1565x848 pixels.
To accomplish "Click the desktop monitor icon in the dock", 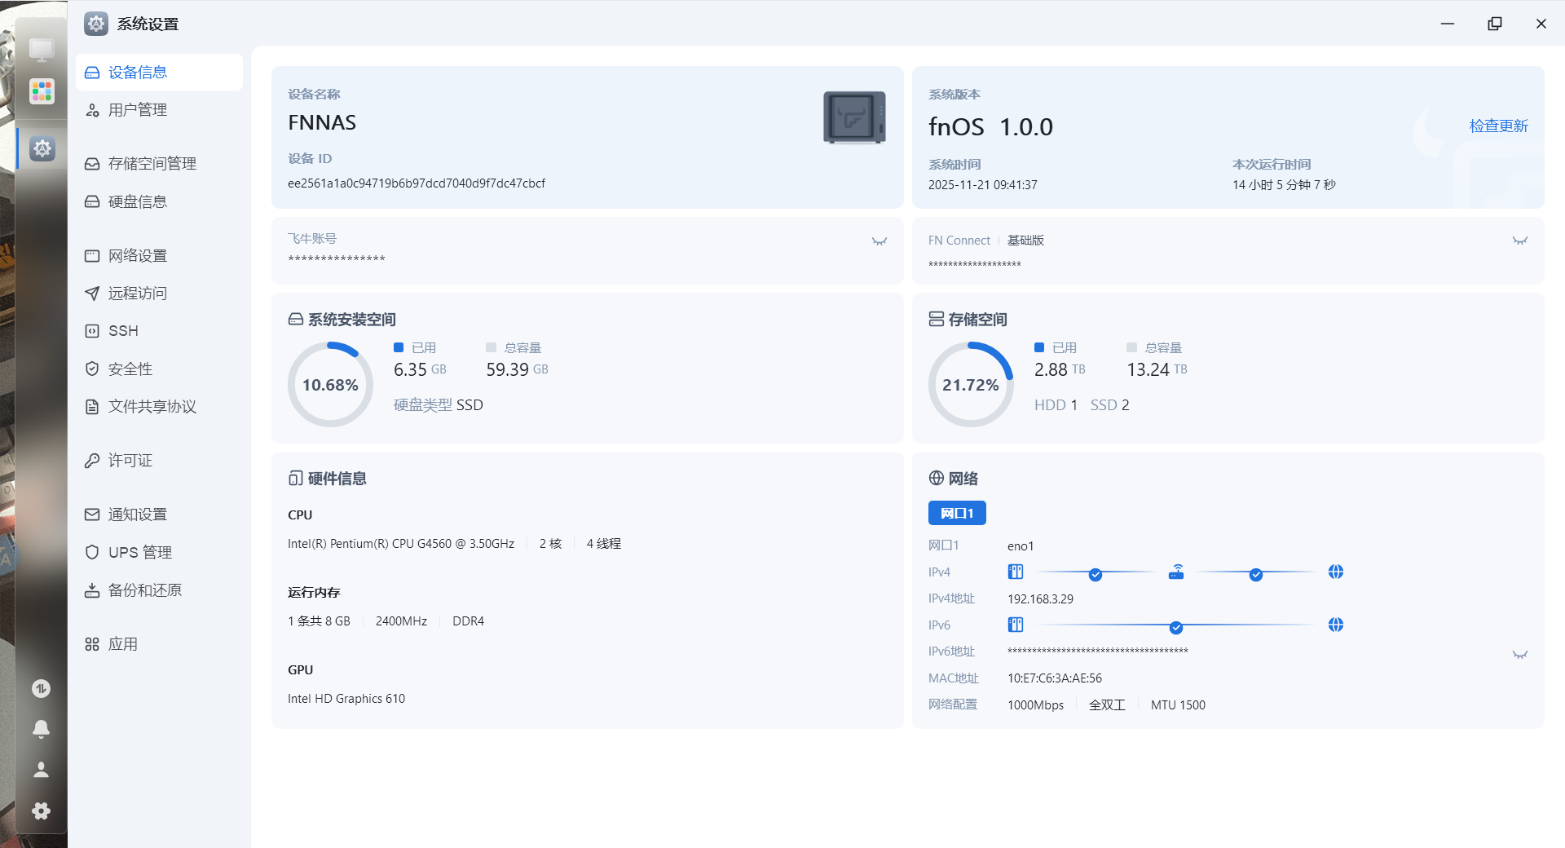I will pos(42,50).
